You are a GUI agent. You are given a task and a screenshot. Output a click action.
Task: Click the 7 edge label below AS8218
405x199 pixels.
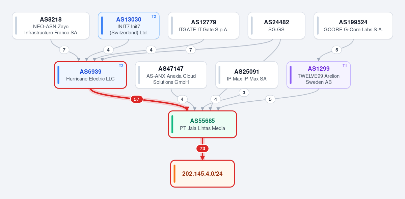[x=64, y=50]
